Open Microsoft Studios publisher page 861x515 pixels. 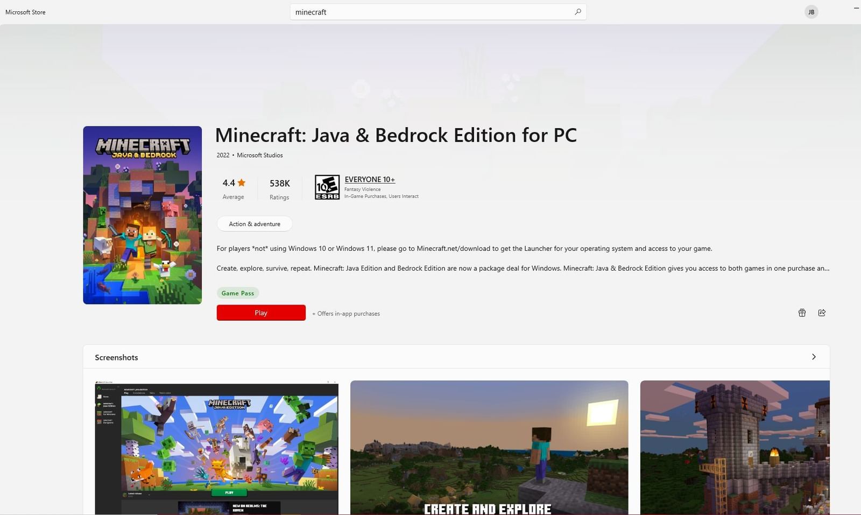(259, 155)
